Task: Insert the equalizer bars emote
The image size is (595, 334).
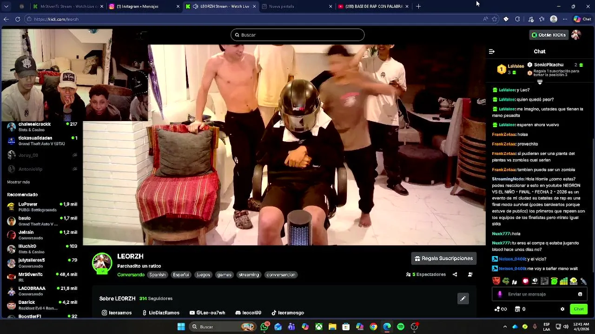Action: point(564,281)
